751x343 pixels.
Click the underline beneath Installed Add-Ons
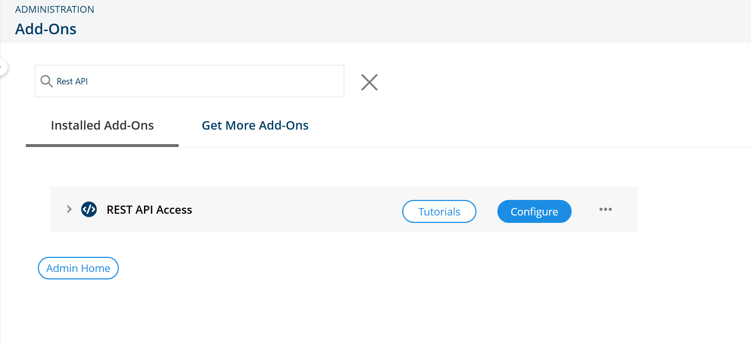[102, 145]
